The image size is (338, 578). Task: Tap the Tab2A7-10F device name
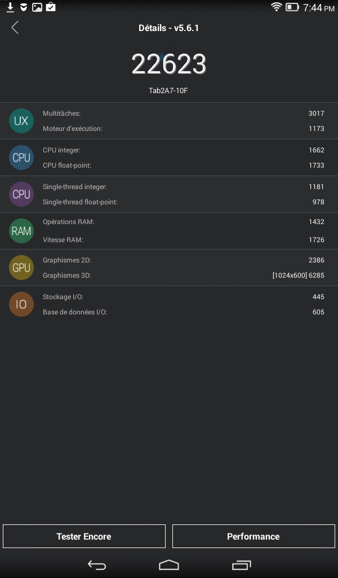[168, 90]
